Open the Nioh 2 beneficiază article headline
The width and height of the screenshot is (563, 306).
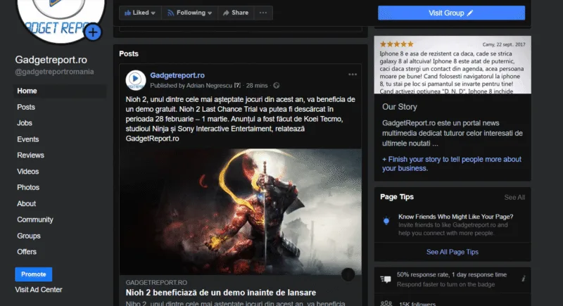point(221,293)
